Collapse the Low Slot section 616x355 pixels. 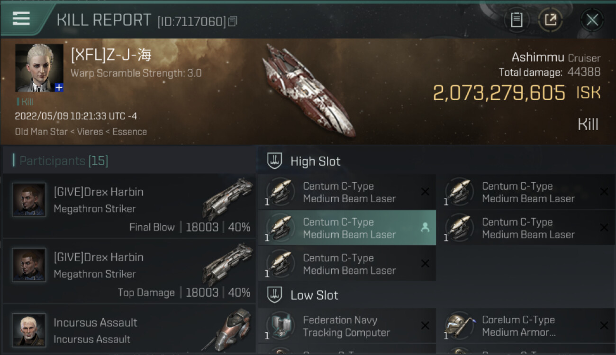[275, 295]
